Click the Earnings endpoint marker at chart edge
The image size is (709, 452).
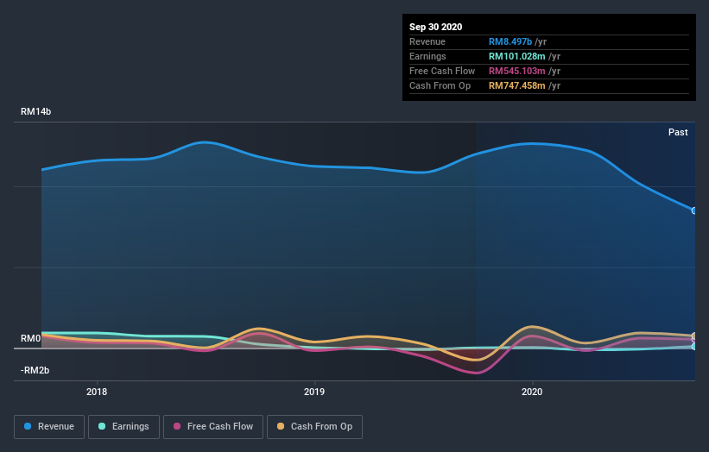(694, 347)
